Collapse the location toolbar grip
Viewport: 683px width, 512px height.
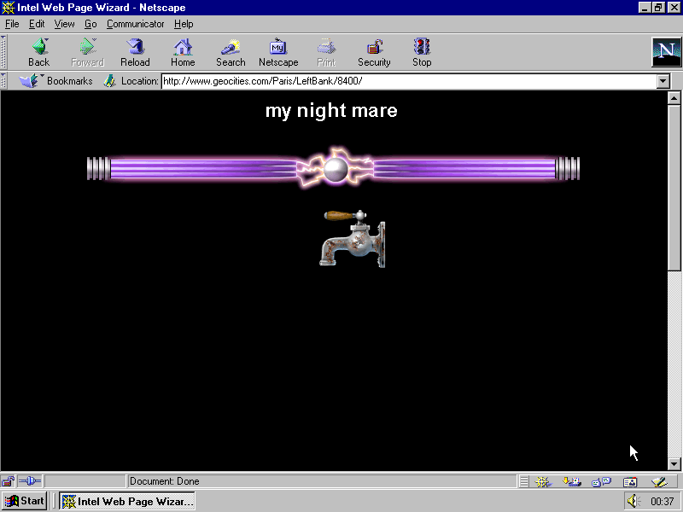pyautogui.click(x=3, y=80)
